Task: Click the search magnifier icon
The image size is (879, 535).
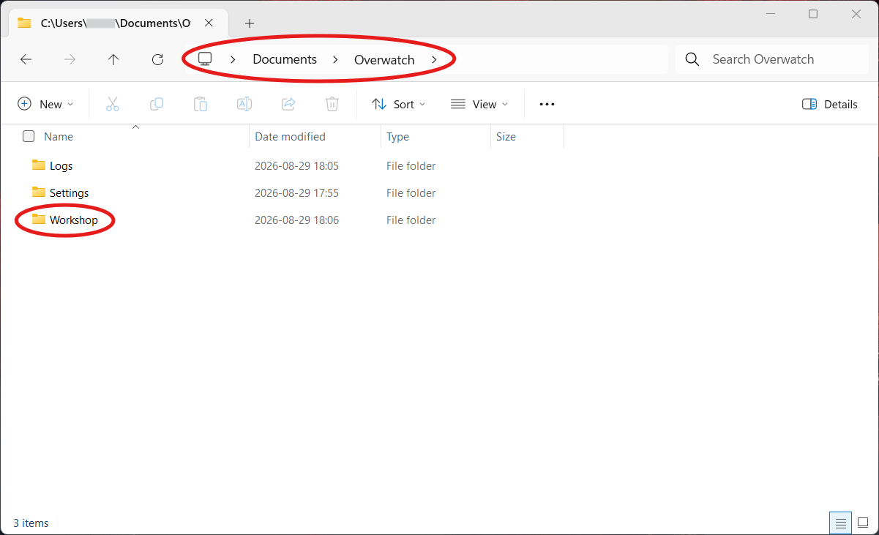Action: [x=692, y=59]
